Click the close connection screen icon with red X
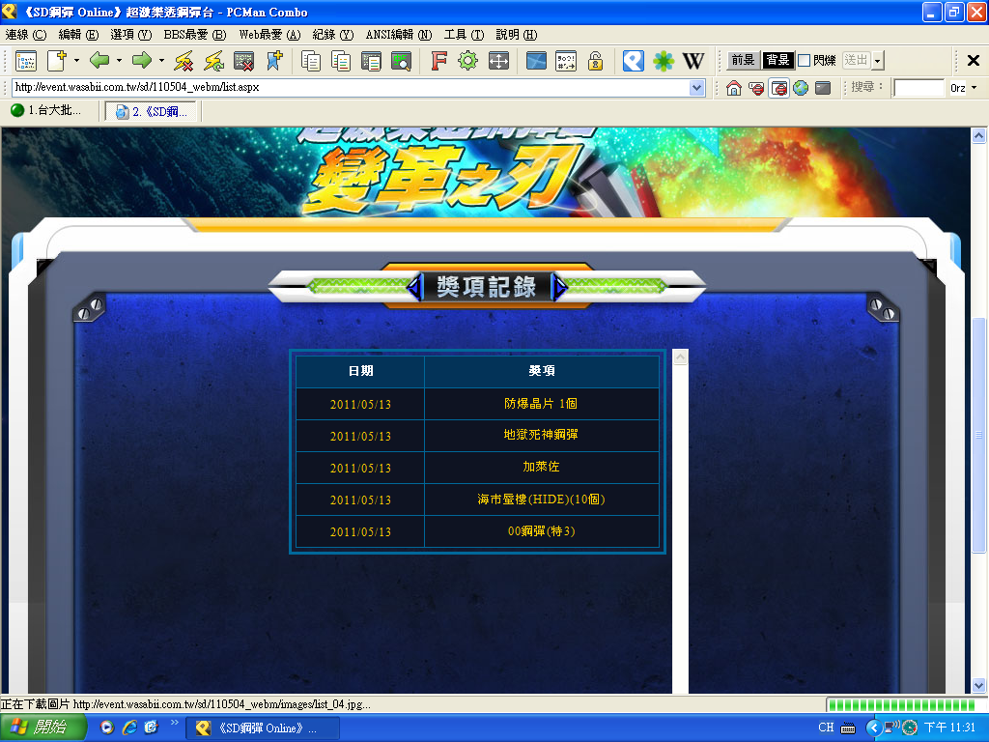The width and height of the screenshot is (989, 742). point(243,61)
